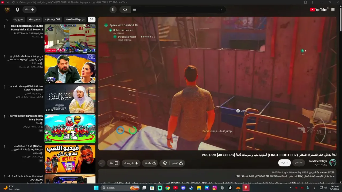Open the taskbar clock showing 2:07 AM
The height and width of the screenshot is (192, 342).
(x=334, y=188)
